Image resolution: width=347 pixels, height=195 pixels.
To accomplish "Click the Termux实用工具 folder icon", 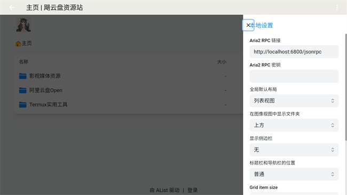I will click(x=22, y=104).
